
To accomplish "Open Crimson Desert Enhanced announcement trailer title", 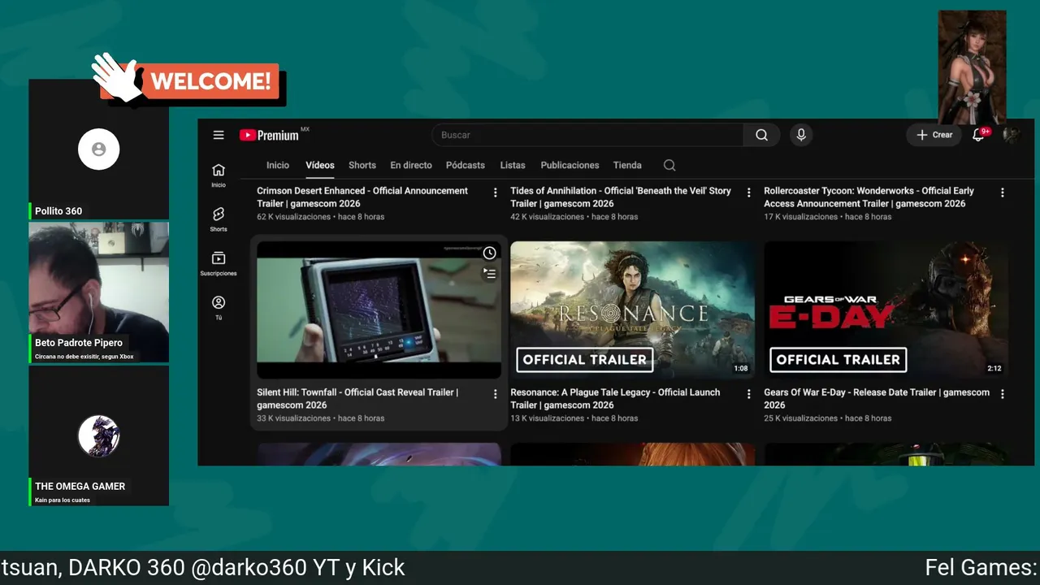I will [362, 197].
